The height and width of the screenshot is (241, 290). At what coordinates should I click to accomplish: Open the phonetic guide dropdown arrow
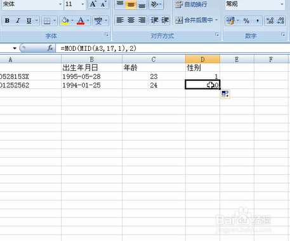pyautogui.click(x=106, y=20)
